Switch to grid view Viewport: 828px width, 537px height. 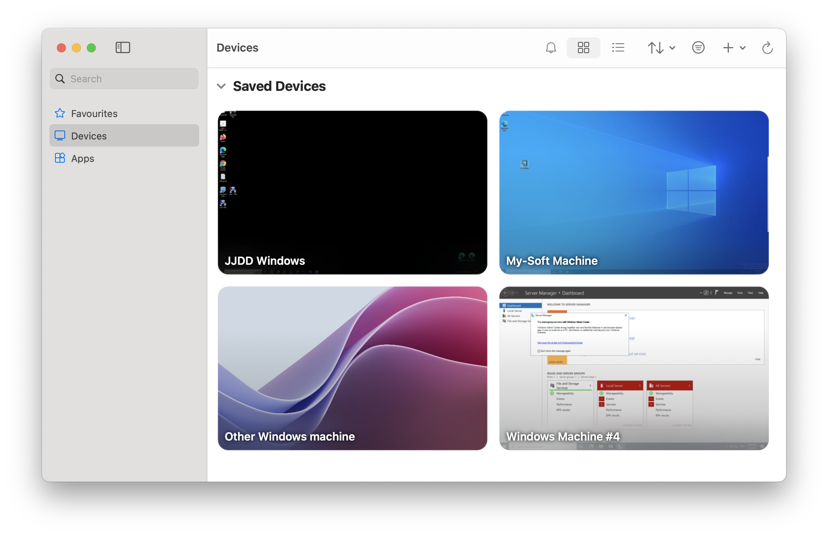click(583, 48)
